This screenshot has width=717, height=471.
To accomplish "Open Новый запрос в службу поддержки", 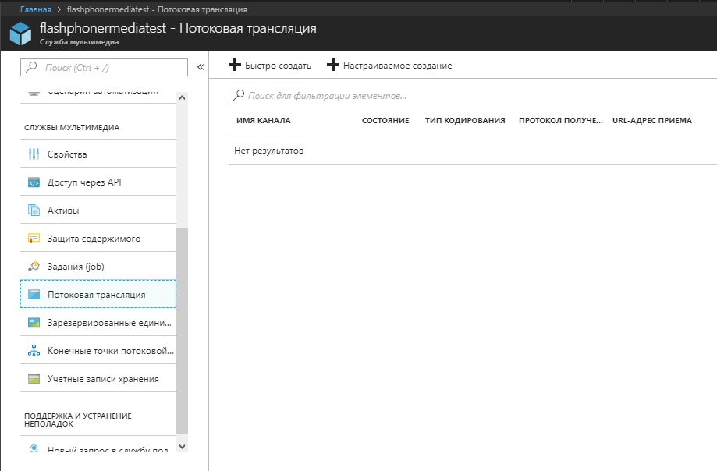I will pos(107,450).
